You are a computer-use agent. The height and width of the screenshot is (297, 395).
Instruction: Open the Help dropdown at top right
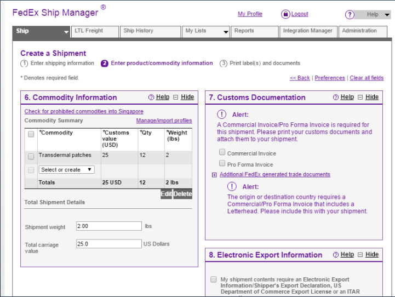click(373, 15)
